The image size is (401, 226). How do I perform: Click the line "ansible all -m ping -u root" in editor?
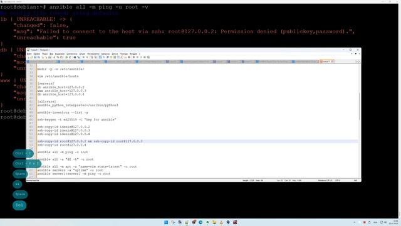63,152
